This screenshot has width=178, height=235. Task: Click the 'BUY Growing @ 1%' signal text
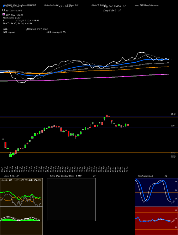[56, 32]
